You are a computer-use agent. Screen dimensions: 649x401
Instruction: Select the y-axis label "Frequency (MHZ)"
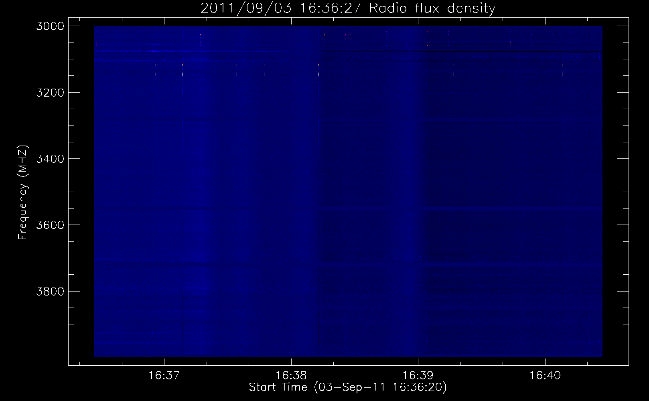pyautogui.click(x=23, y=192)
